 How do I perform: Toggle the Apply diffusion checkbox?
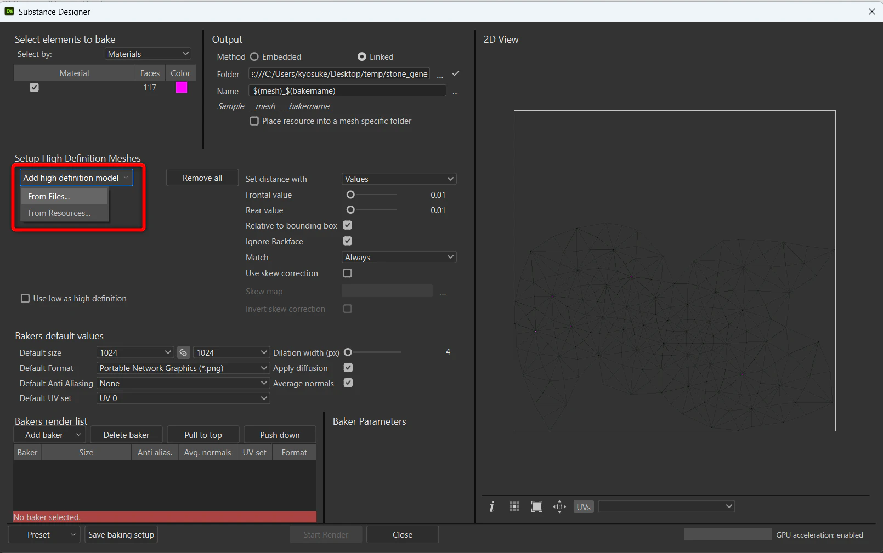(348, 368)
